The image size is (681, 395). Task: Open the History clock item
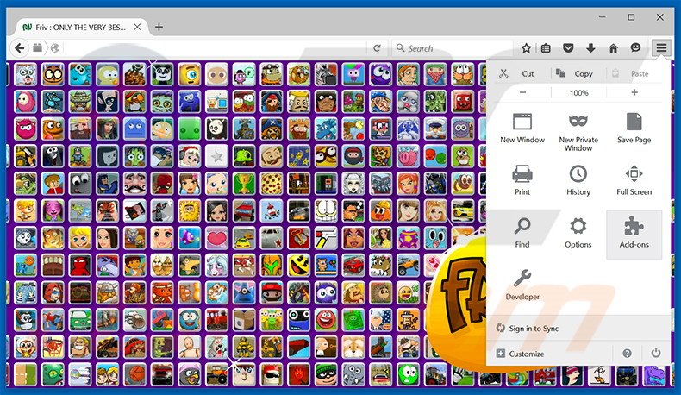point(578,181)
